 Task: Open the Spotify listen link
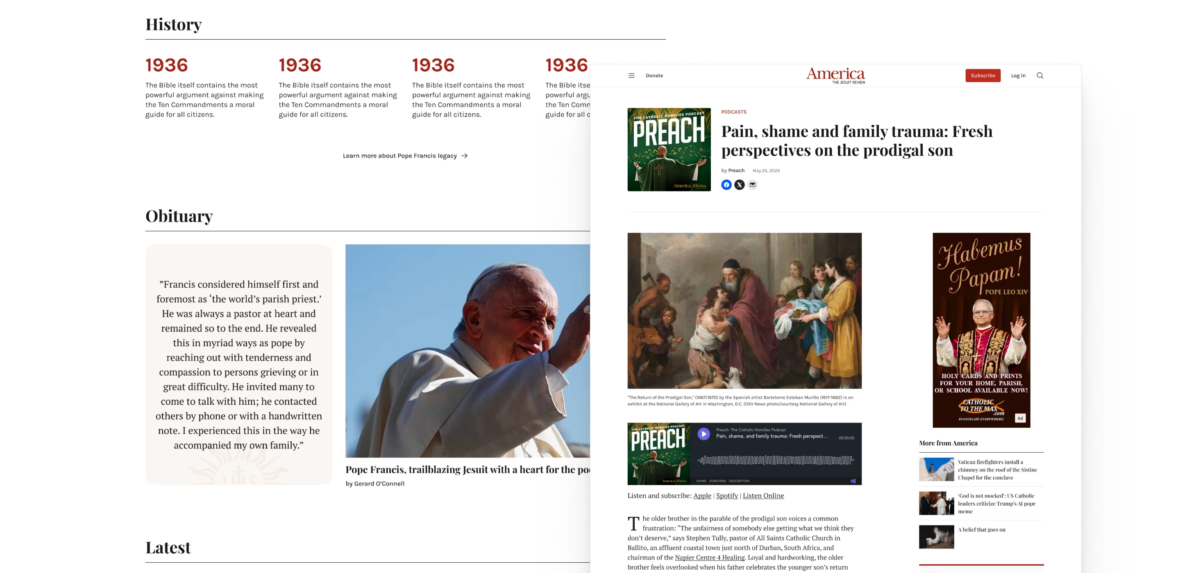(x=726, y=496)
